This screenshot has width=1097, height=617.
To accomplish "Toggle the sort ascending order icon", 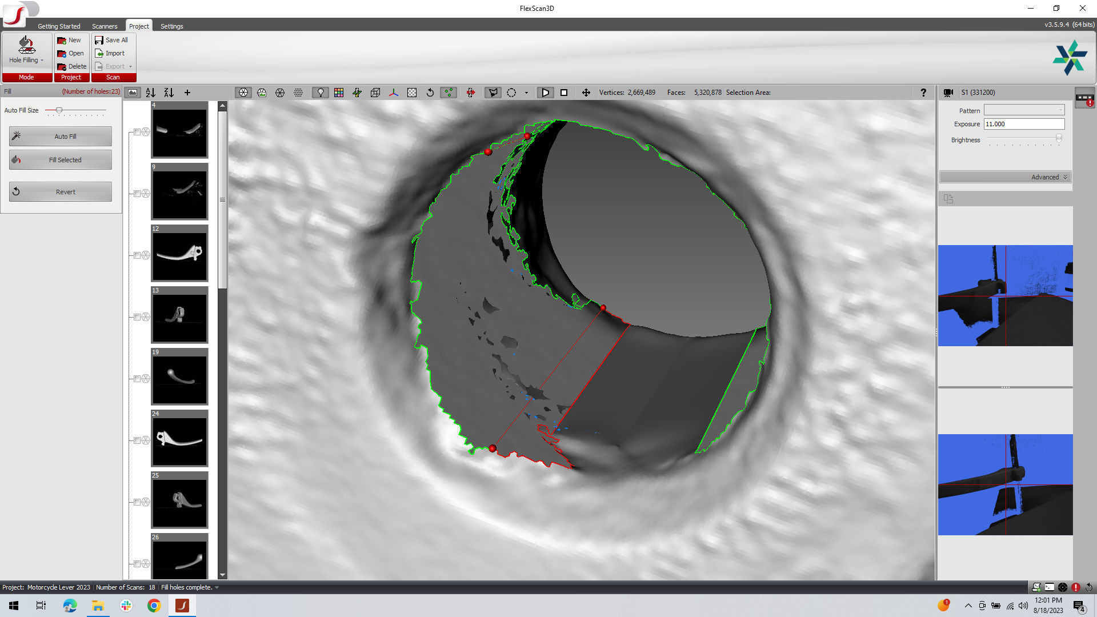I will pos(151,92).
